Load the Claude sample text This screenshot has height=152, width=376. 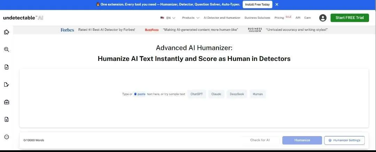[x=216, y=94]
